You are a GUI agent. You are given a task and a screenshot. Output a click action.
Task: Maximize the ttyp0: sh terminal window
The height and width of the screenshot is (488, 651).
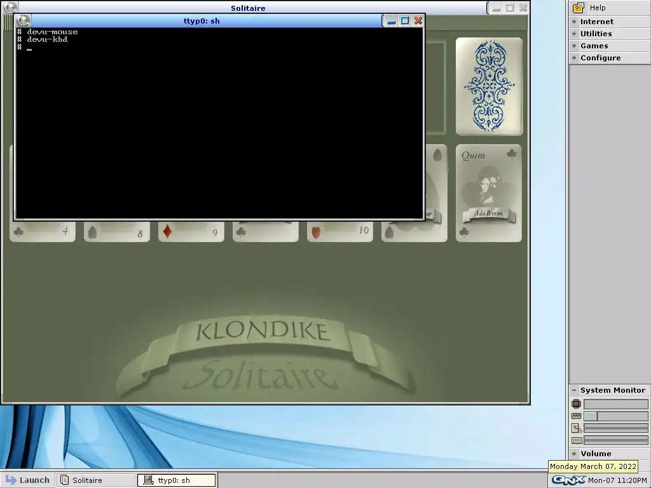click(405, 21)
